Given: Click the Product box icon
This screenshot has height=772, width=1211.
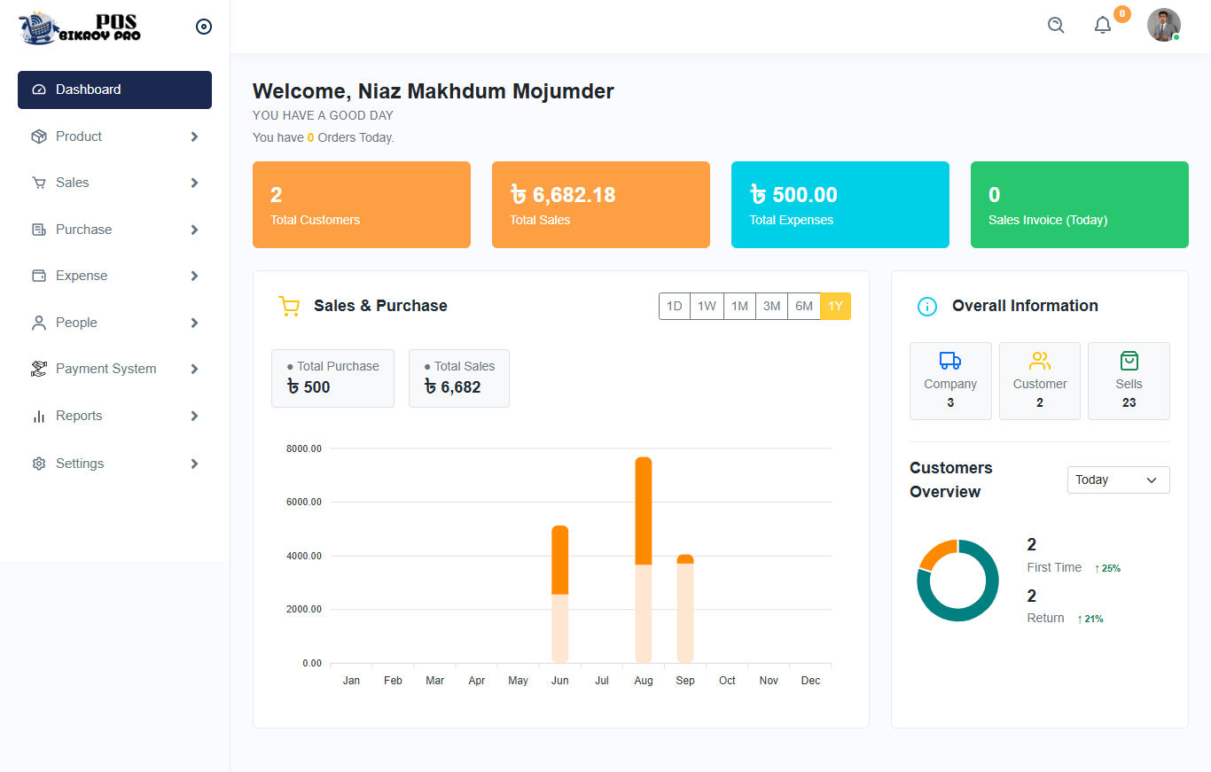Looking at the screenshot, I should coord(38,136).
